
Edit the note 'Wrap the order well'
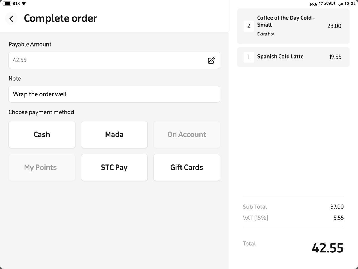pos(114,94)
